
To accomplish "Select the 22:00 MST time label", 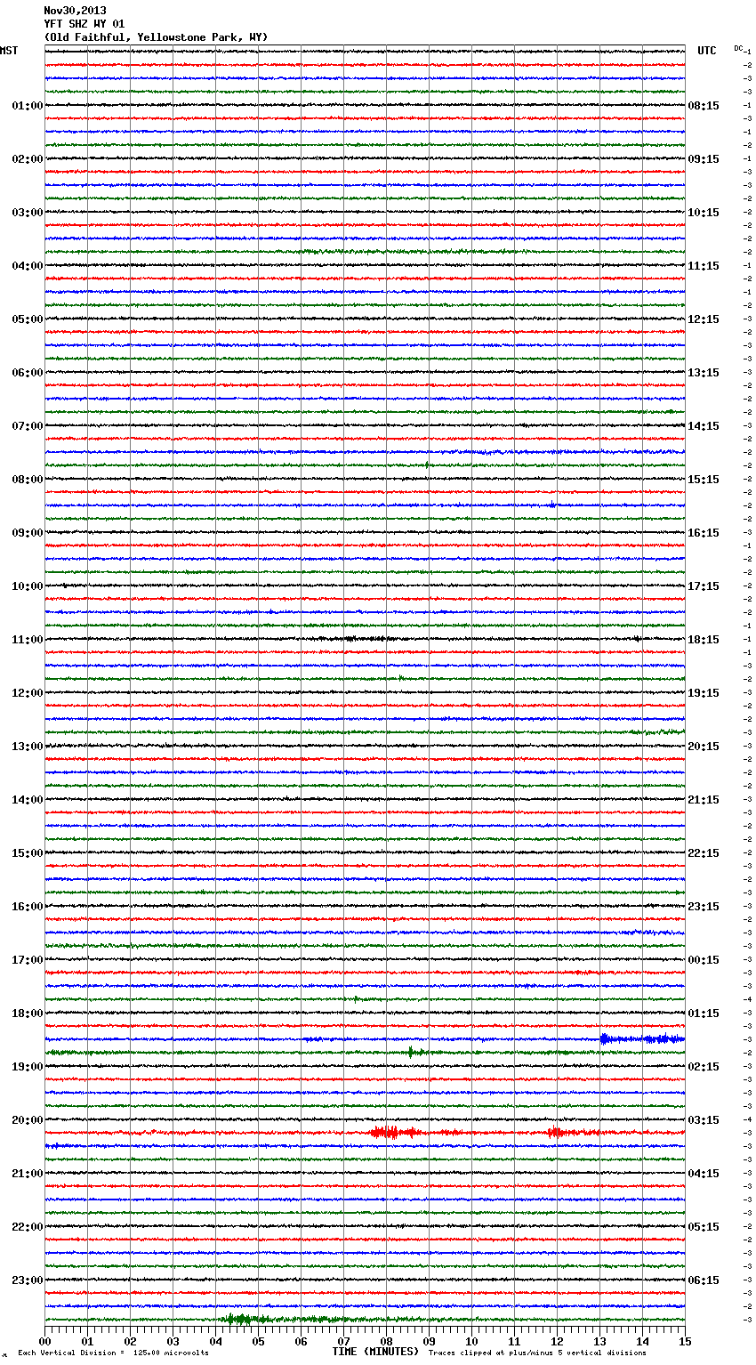I will pos(28,1227).
